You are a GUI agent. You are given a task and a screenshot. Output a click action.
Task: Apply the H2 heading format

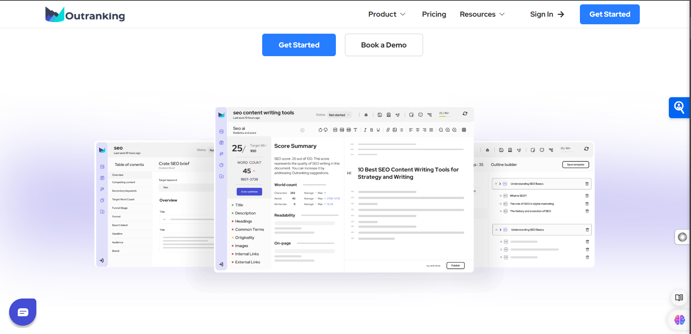[342, 130]
